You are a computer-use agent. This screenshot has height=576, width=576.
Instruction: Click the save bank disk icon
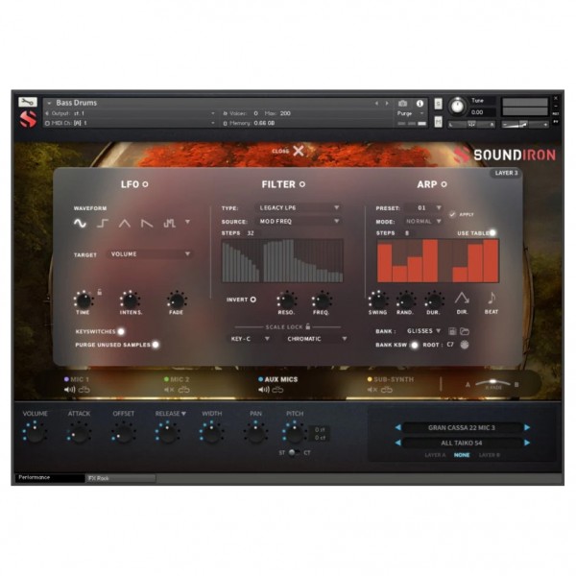pyautogui.click(x=452, y=331)
